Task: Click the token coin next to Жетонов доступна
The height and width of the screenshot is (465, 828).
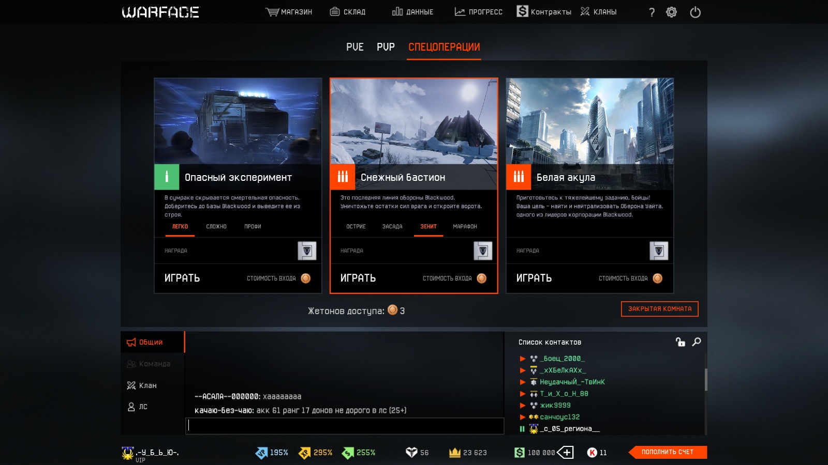Action: pos(393,310)
